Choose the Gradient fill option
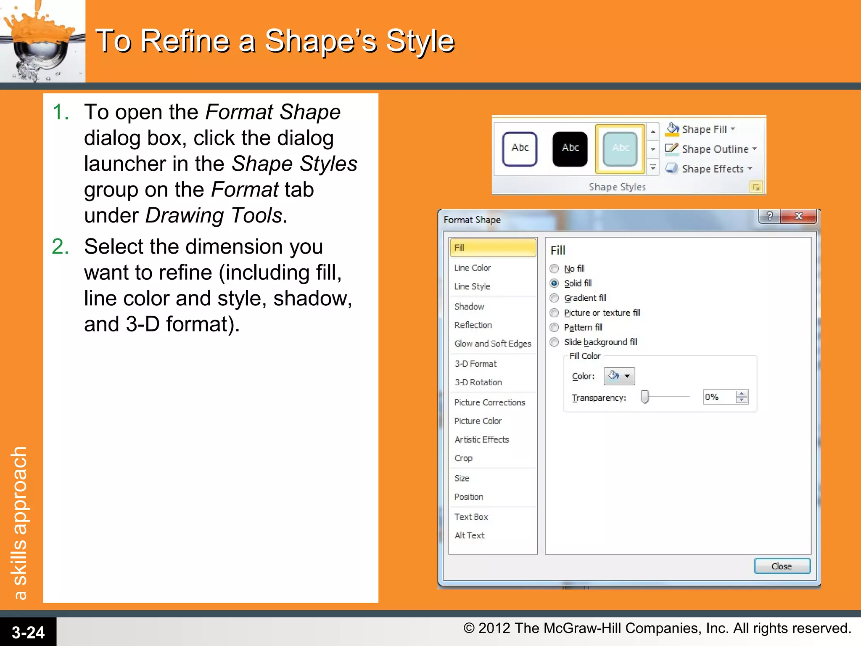Image resolution: width=861 pixels, height=646 pixels. (555, 298)
